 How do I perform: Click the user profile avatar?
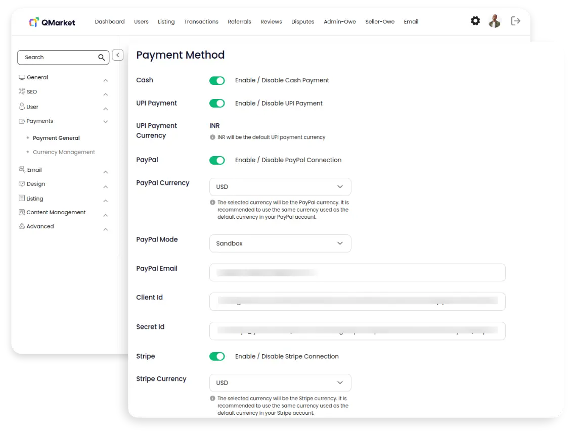click(x=494, y=21)
